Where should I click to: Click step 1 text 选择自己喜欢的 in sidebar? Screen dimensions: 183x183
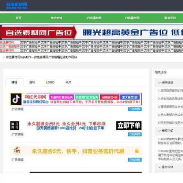171,90
